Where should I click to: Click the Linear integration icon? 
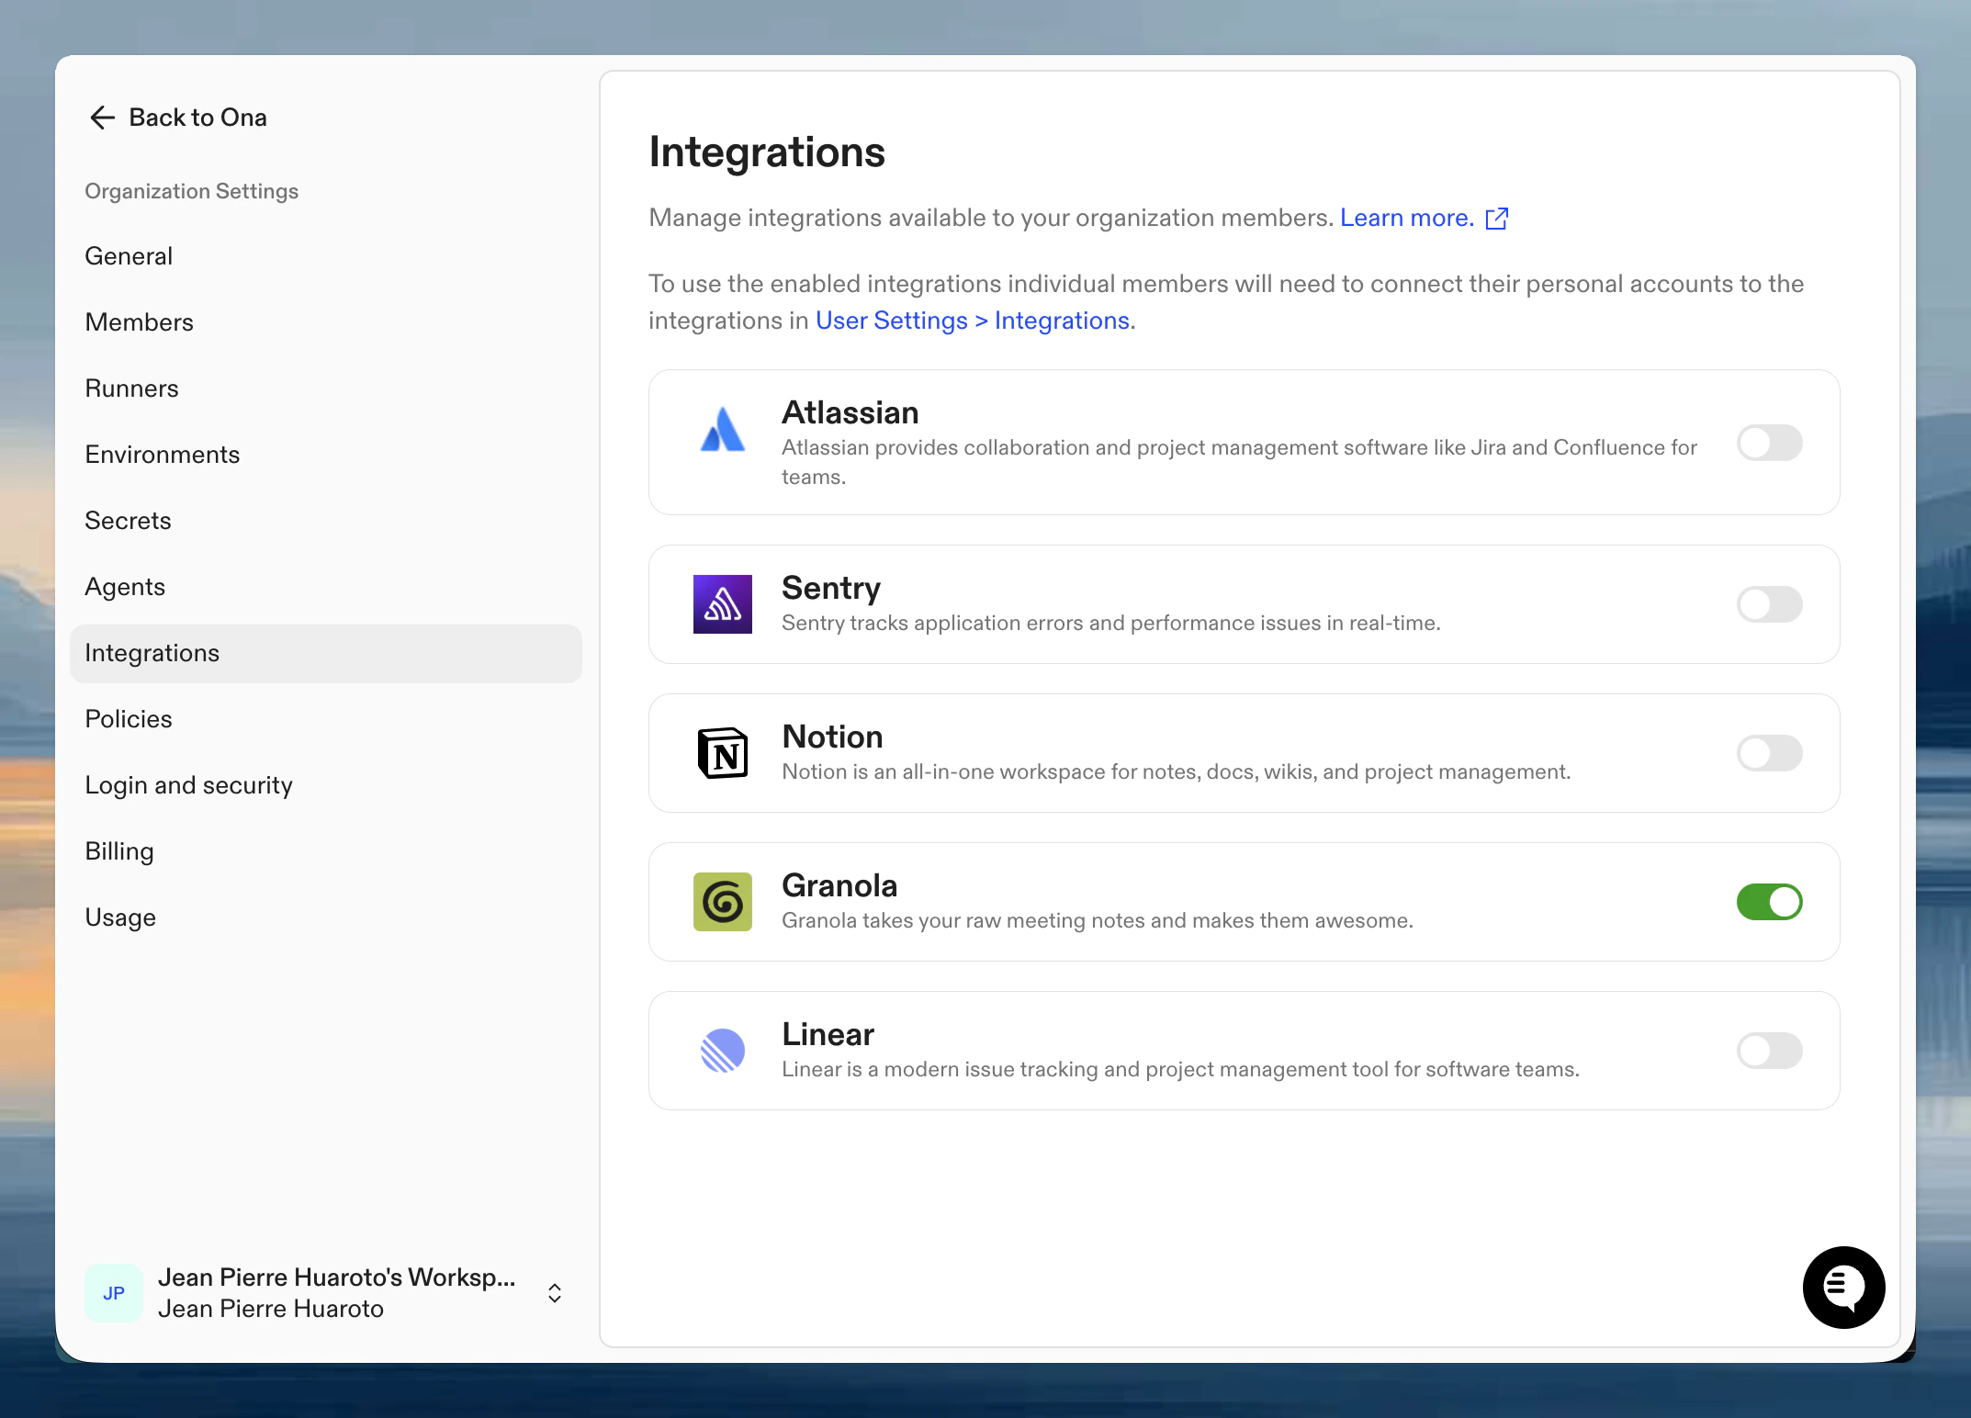pyautogui.click(x=723, y=1051)
